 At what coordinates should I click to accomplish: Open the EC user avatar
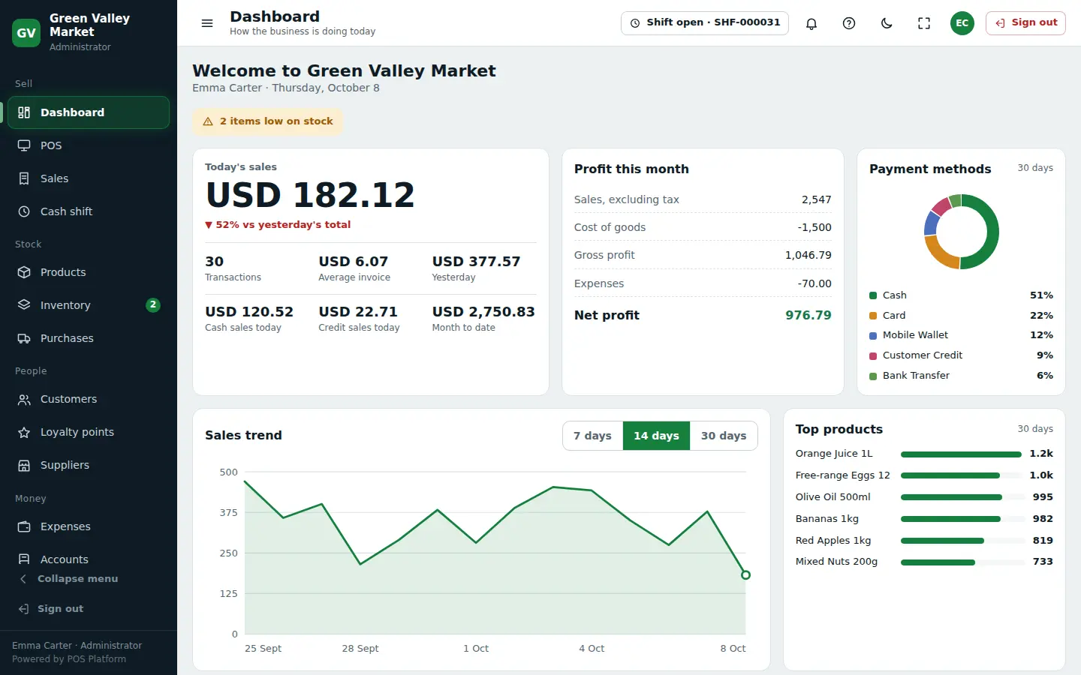tap(962, 23)
